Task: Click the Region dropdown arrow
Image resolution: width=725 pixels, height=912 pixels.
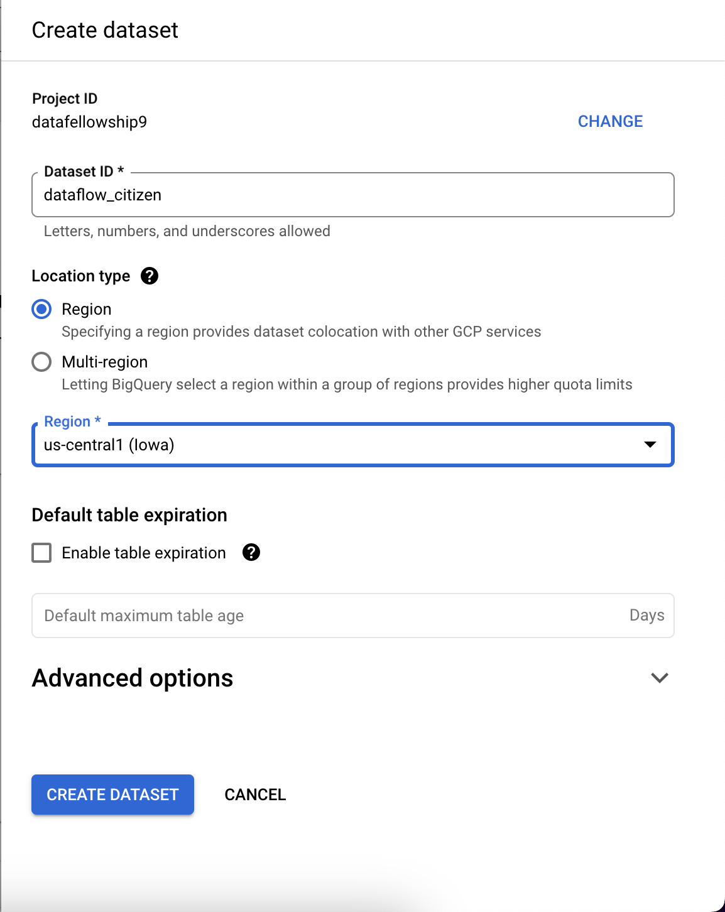Action: tap(650, 445)
